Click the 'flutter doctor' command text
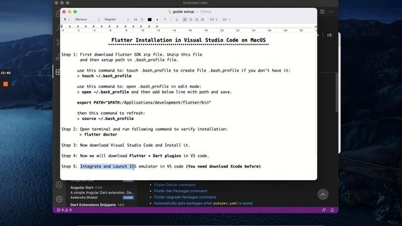The width and height of the screenshot is (402, 226). tap(100, 134)
